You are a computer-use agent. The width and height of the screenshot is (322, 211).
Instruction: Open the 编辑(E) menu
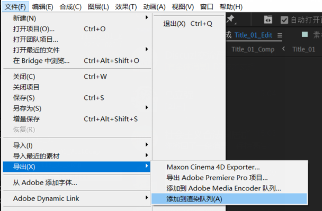[x=42, y=7]
